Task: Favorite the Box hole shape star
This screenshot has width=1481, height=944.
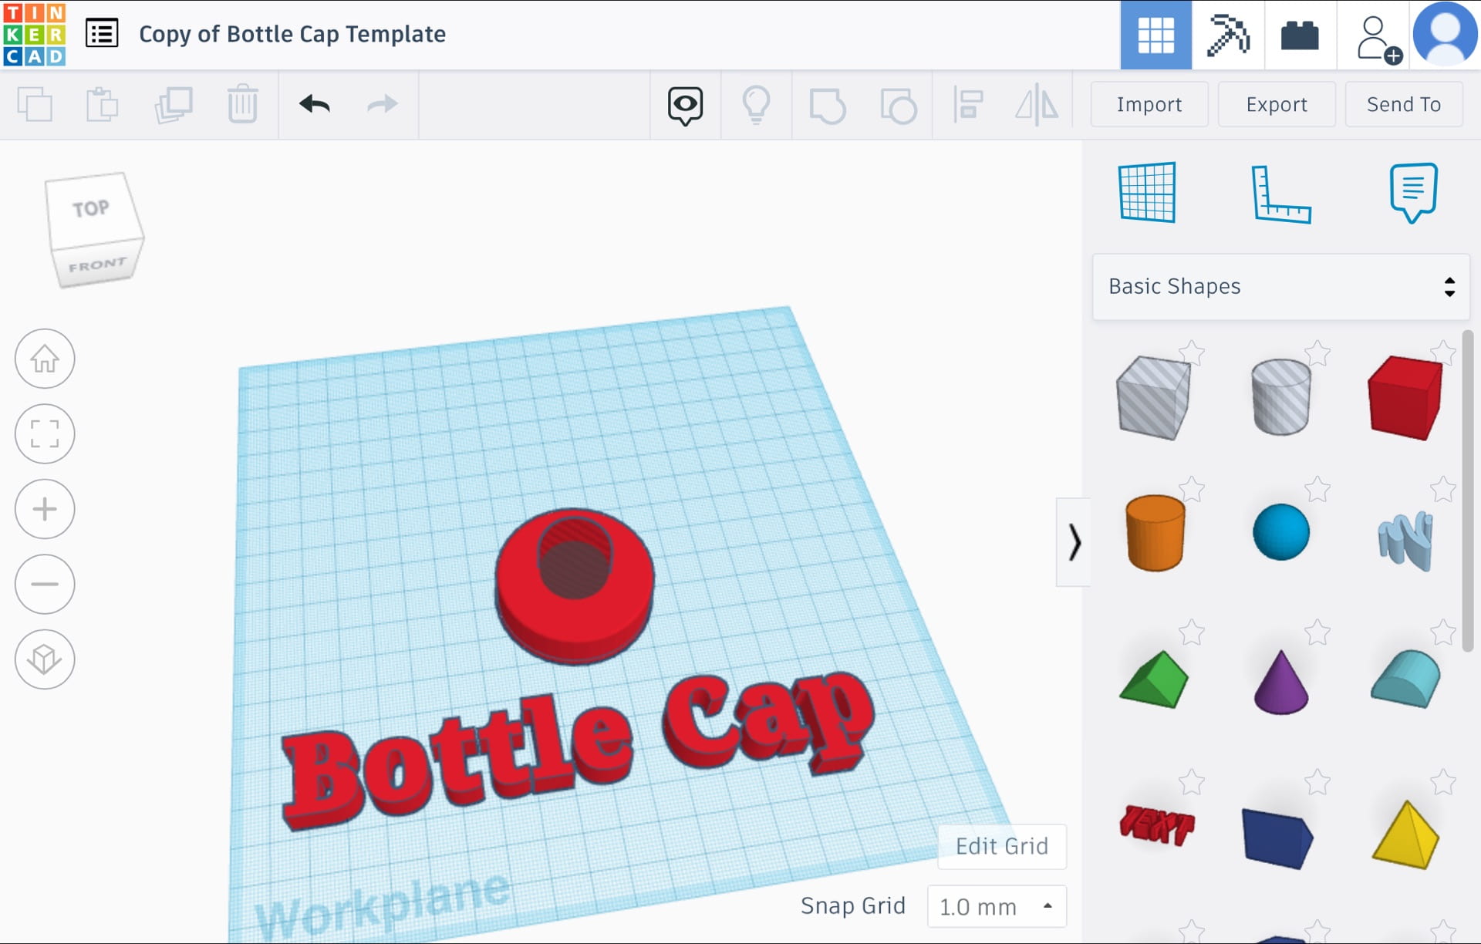Action: point(1192,353)
